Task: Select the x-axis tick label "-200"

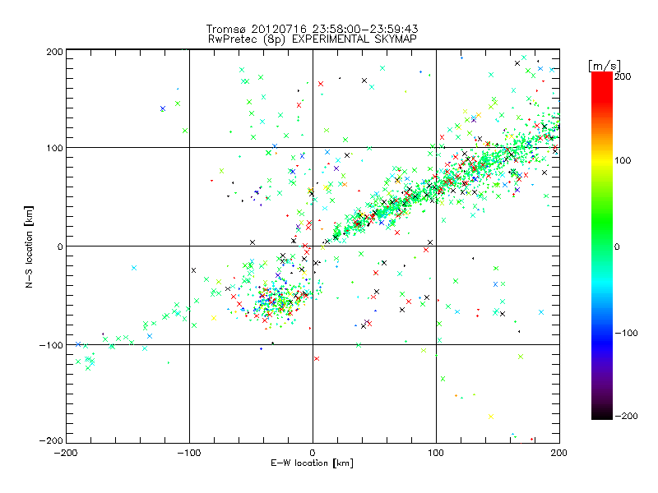Action: click(x=66, y=453)
